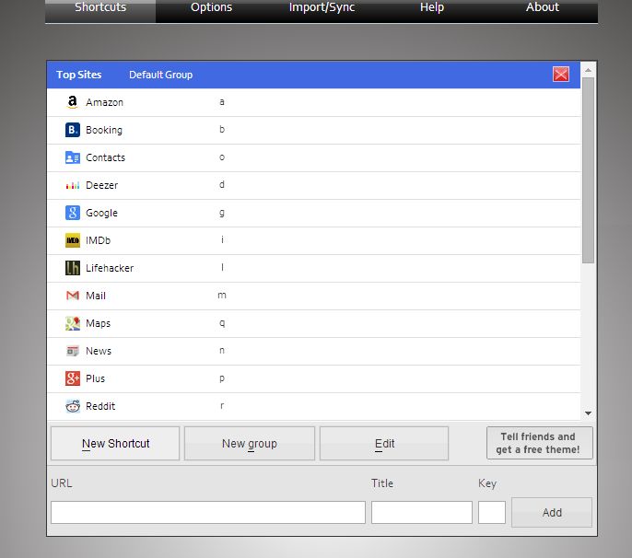Screen dimensions: 632x558
Task: Select the Lifehacker shortcut name
Action: (x=110, y=268)
